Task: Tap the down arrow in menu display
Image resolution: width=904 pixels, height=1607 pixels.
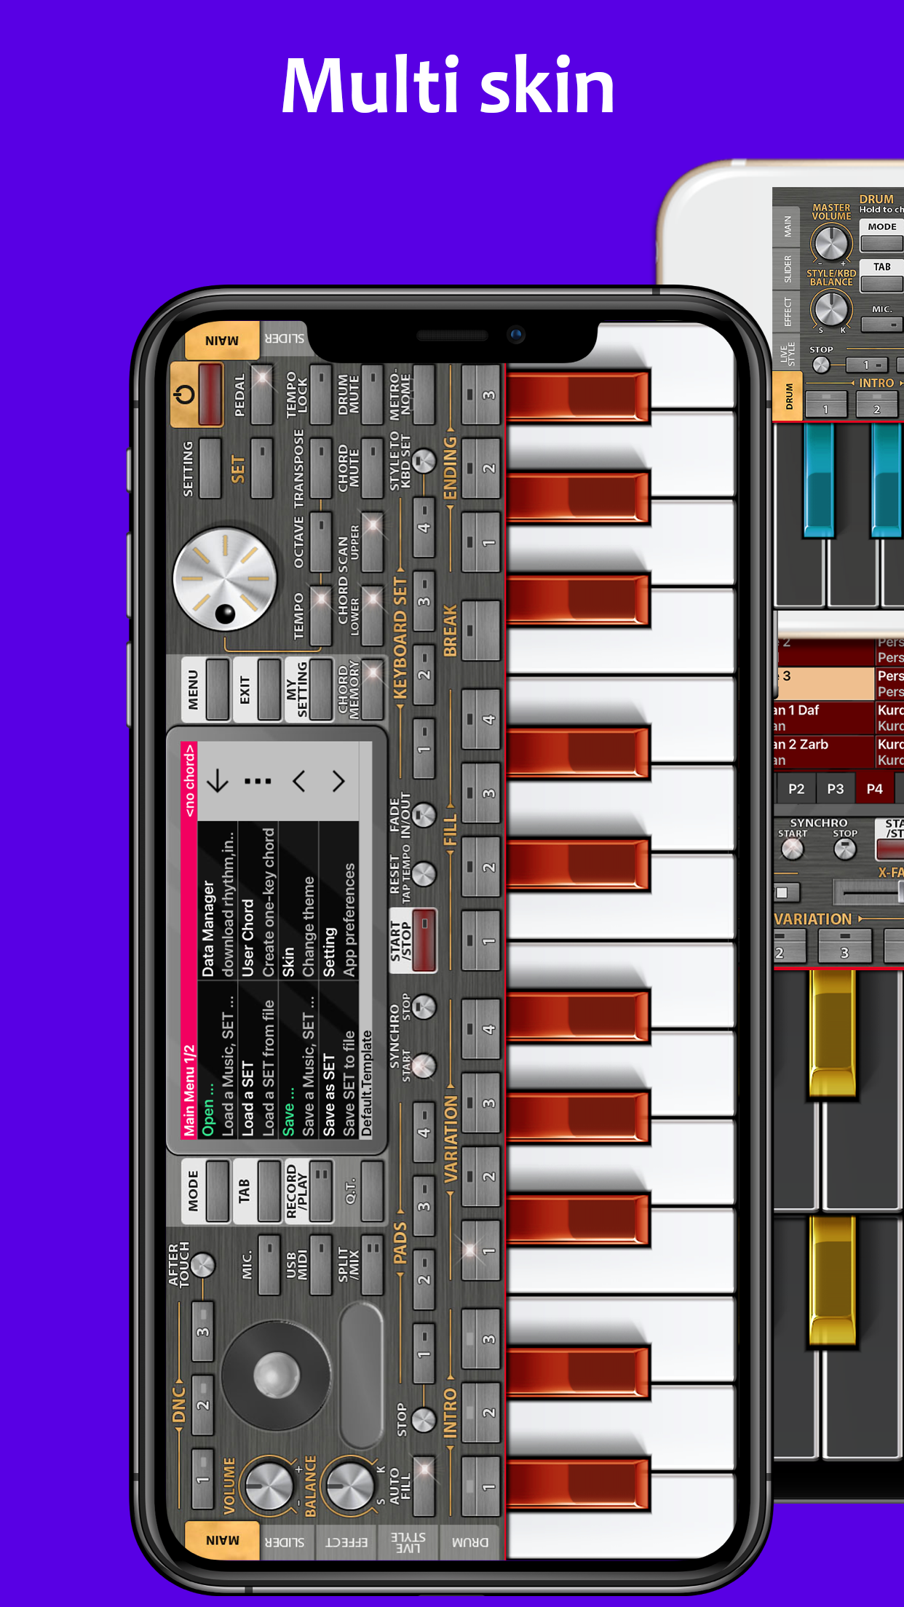Action: (218, 782)
